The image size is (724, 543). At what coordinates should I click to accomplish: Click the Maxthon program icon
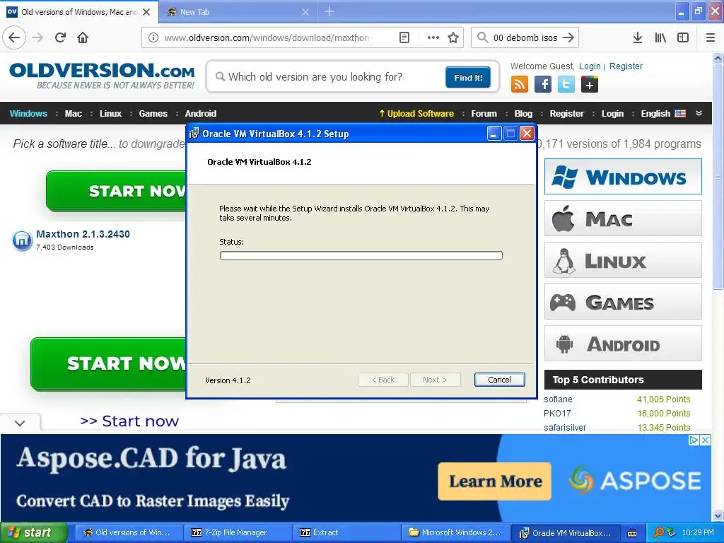(22, 240)
